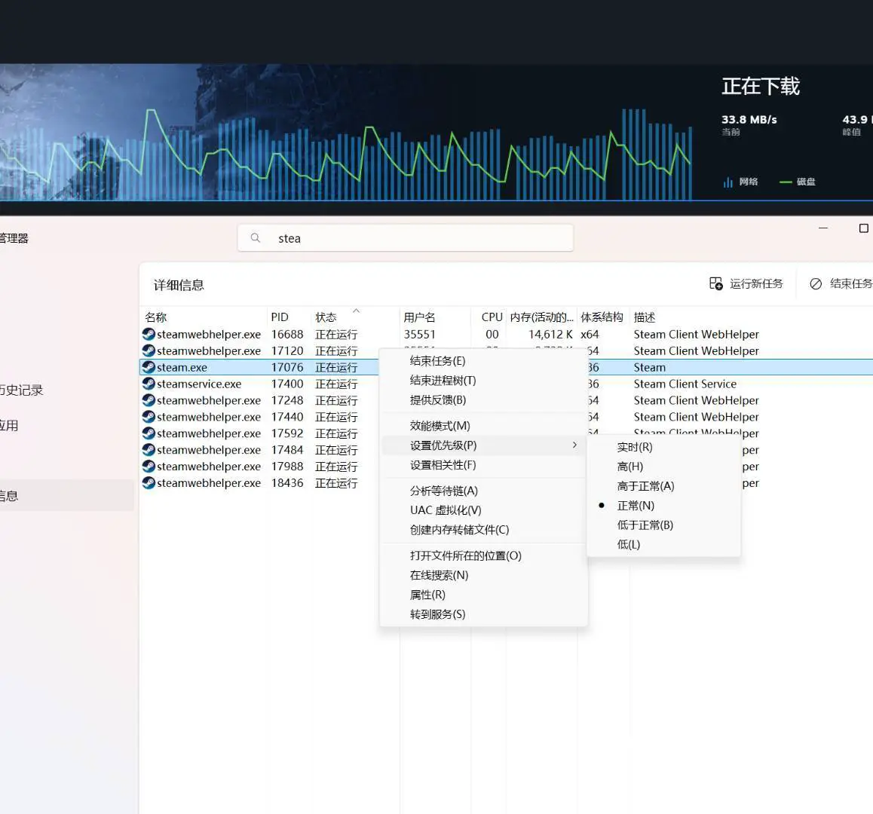Image resolution: width=873 pixels, height=814 pixels.
Task: Click Steam icon beside PID 18436
Action: tap(149, 483)
